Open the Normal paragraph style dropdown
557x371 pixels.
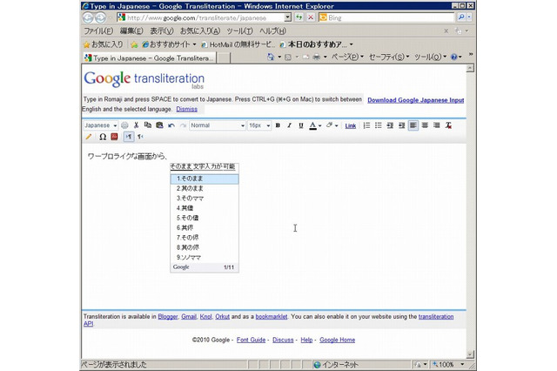pyautogui.click(x=218, y=125)
